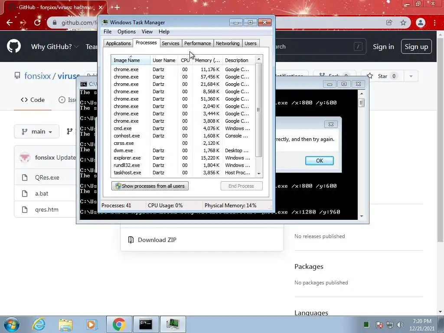
Task: Select explorer.exe process row
Action: tap(183, 158)
